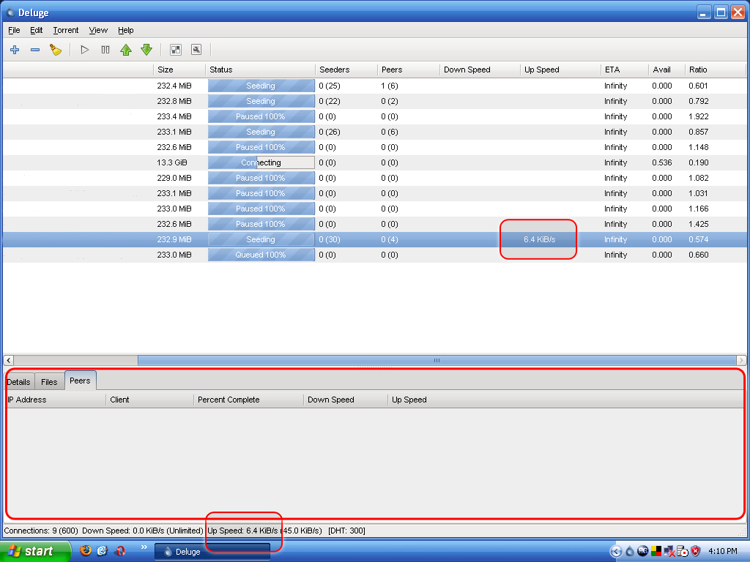
Task: Launch Opera from the quick launch bar
Action: [x=119, y=551]
